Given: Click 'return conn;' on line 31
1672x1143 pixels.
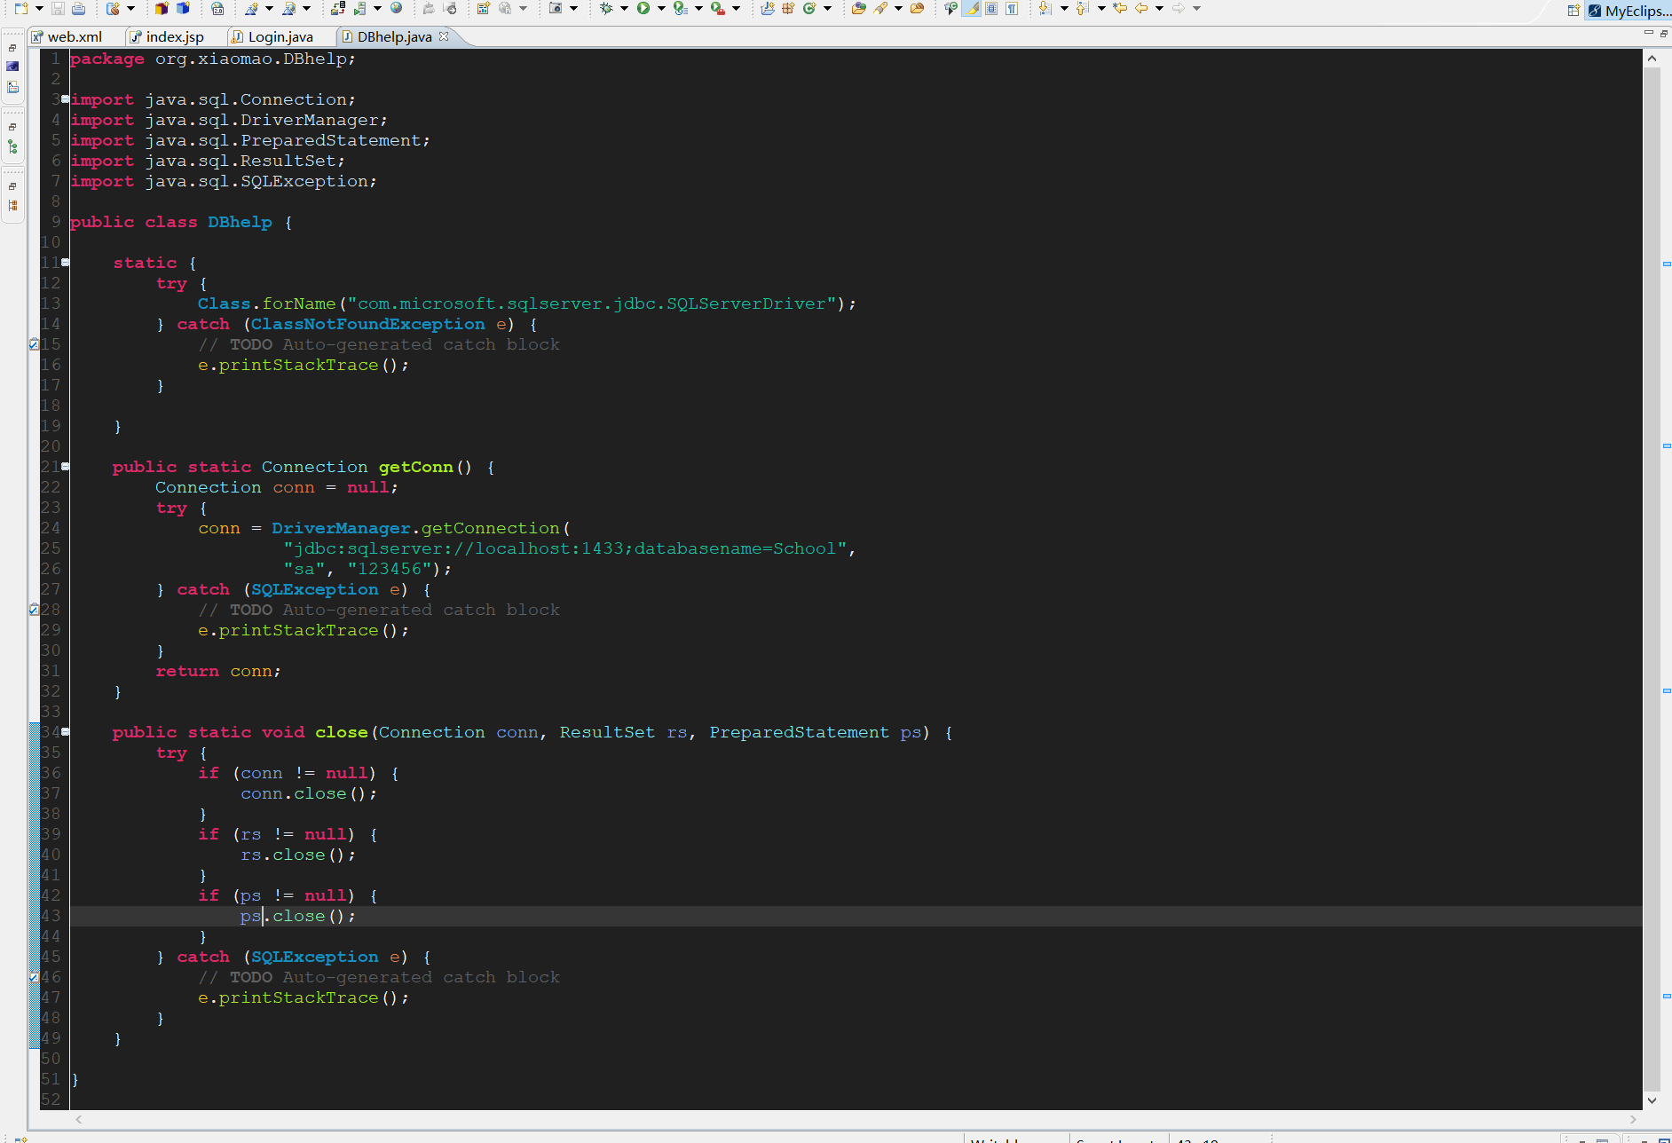Looking at the screenshot, I should tap(218, 671).
